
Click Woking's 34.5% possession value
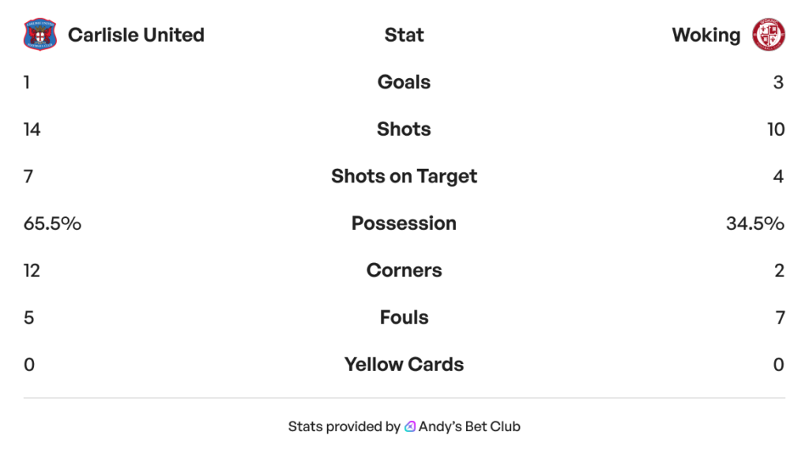[754, 223]
